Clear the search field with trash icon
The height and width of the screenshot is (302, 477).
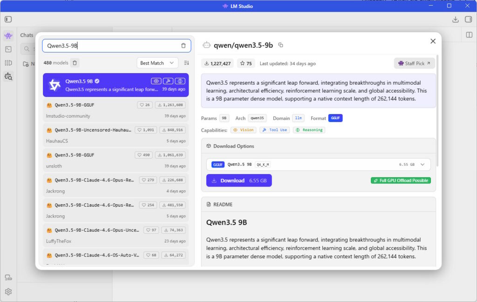183,46
